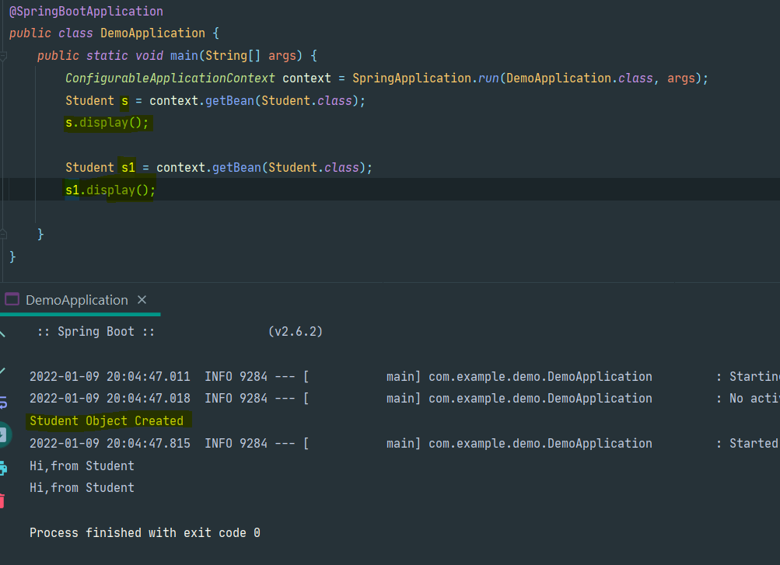Screen dimensions: 780x565
Task: Click the @SpringBootApplication annotation
Action: 86,12
